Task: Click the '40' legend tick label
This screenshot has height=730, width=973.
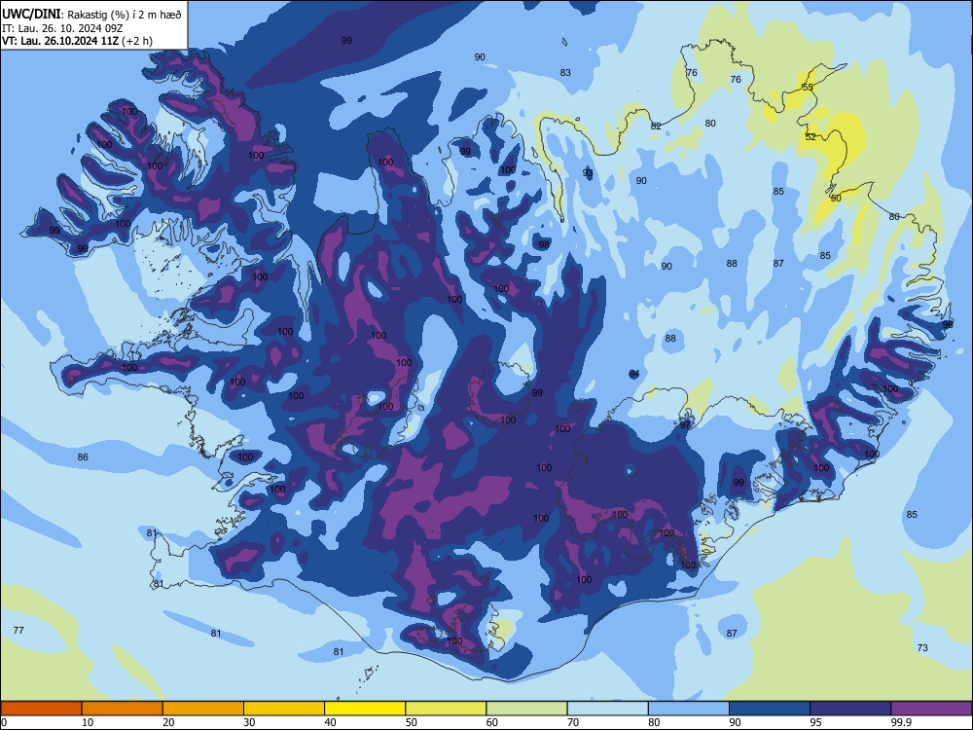Action: 330,722
